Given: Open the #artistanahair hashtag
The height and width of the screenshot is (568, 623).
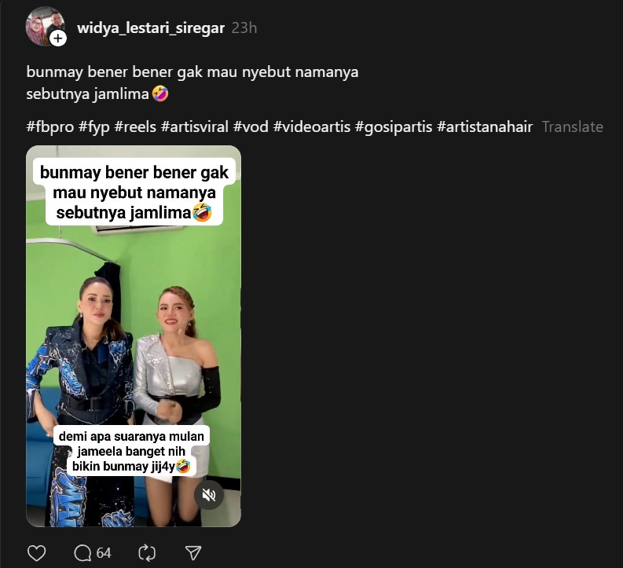Looking at the screenshot, I should pos(485,127).
